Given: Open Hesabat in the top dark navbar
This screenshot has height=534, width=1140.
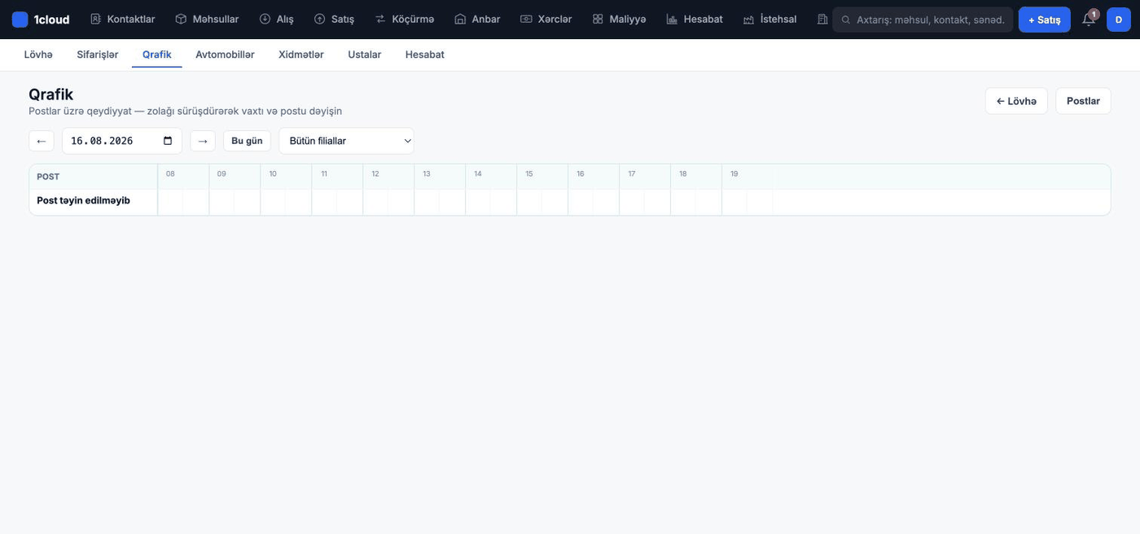Looking at the screenshot, I should coord(695,19).
